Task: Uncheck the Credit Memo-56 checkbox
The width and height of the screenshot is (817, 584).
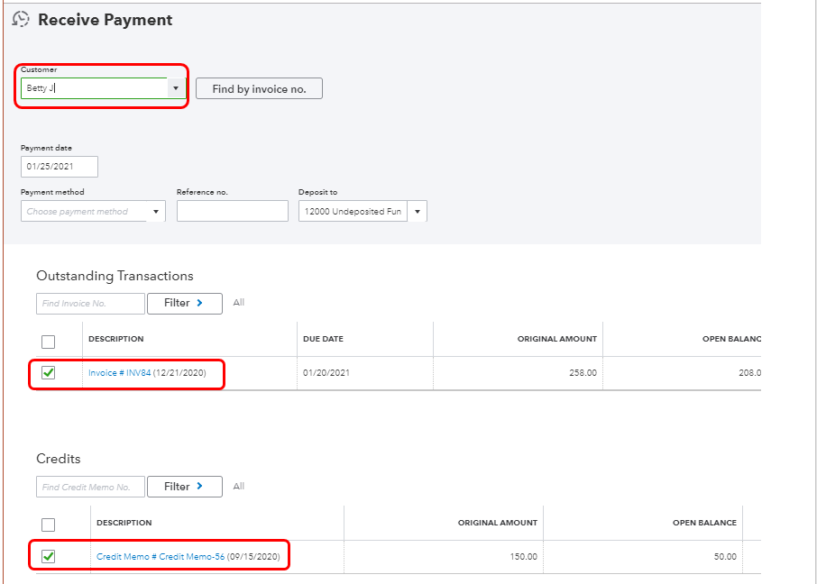Action: (x=49, y=556)
